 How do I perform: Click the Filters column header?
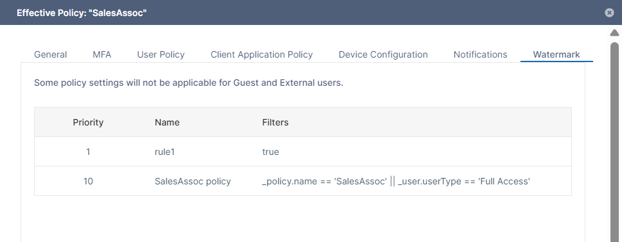(x=275, y=122)
